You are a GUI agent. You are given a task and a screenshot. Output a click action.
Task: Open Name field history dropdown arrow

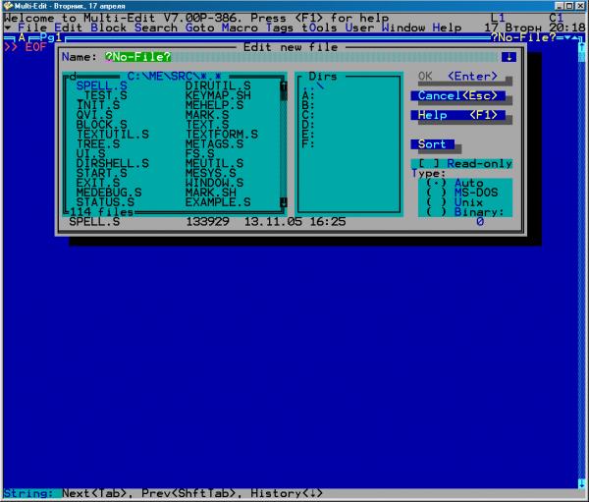(x=509, y=57)
